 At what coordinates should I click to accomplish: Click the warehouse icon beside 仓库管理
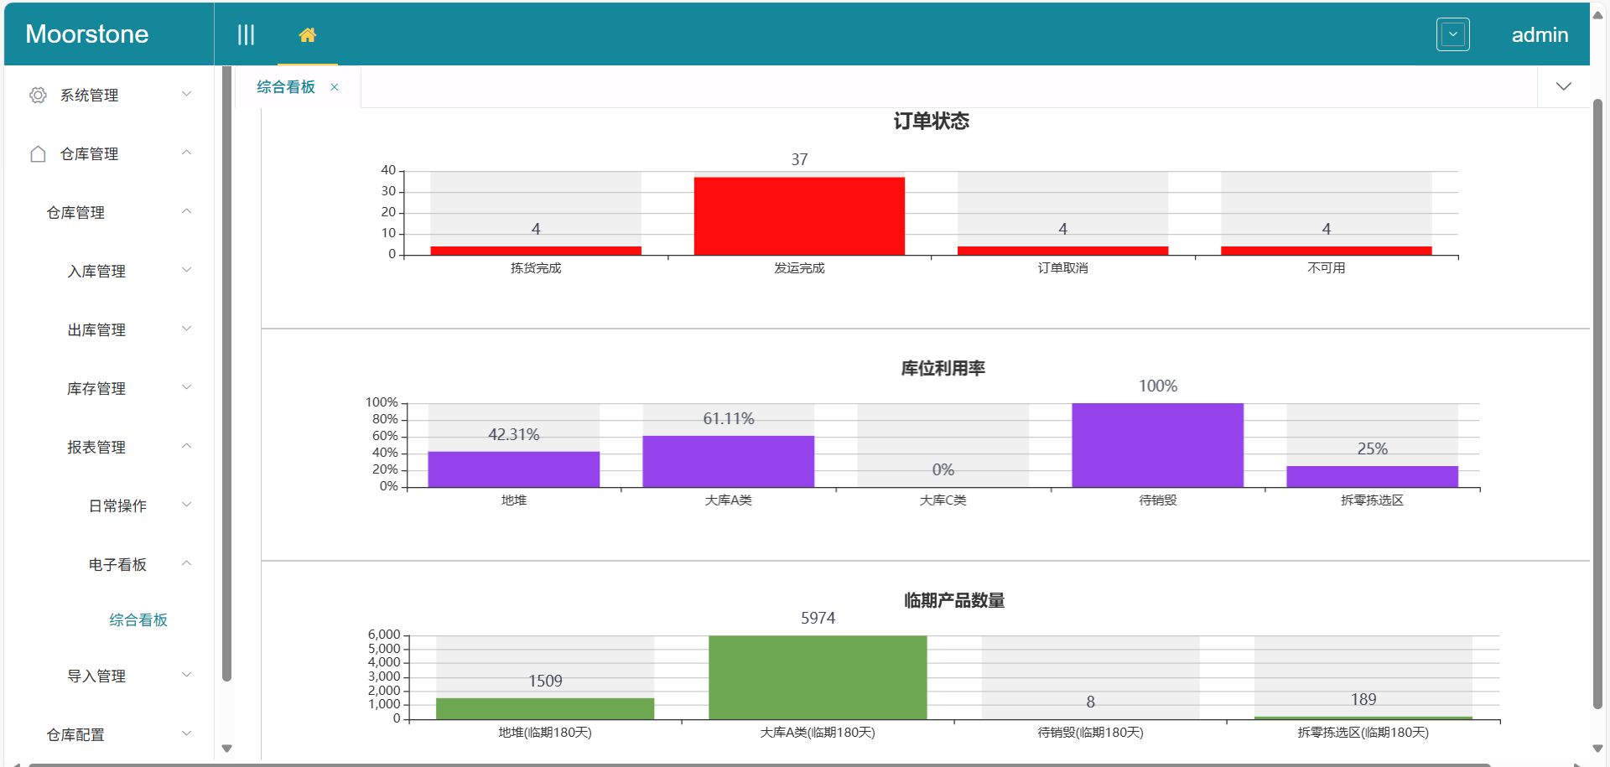(x=37, y=153)
